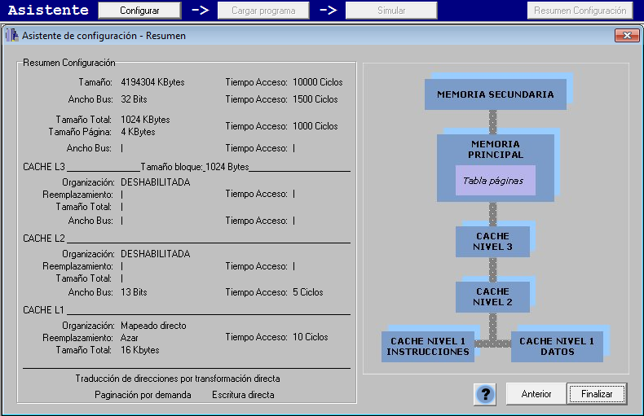Viewport: 644px width, 416px height.
Task: Click the CACHE L1 section heading
Action: (43, 310)
